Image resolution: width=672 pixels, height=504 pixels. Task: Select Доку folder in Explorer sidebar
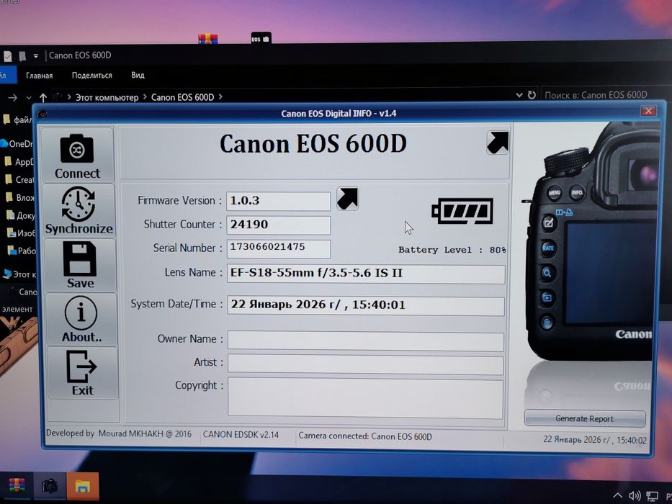(20, 215)
